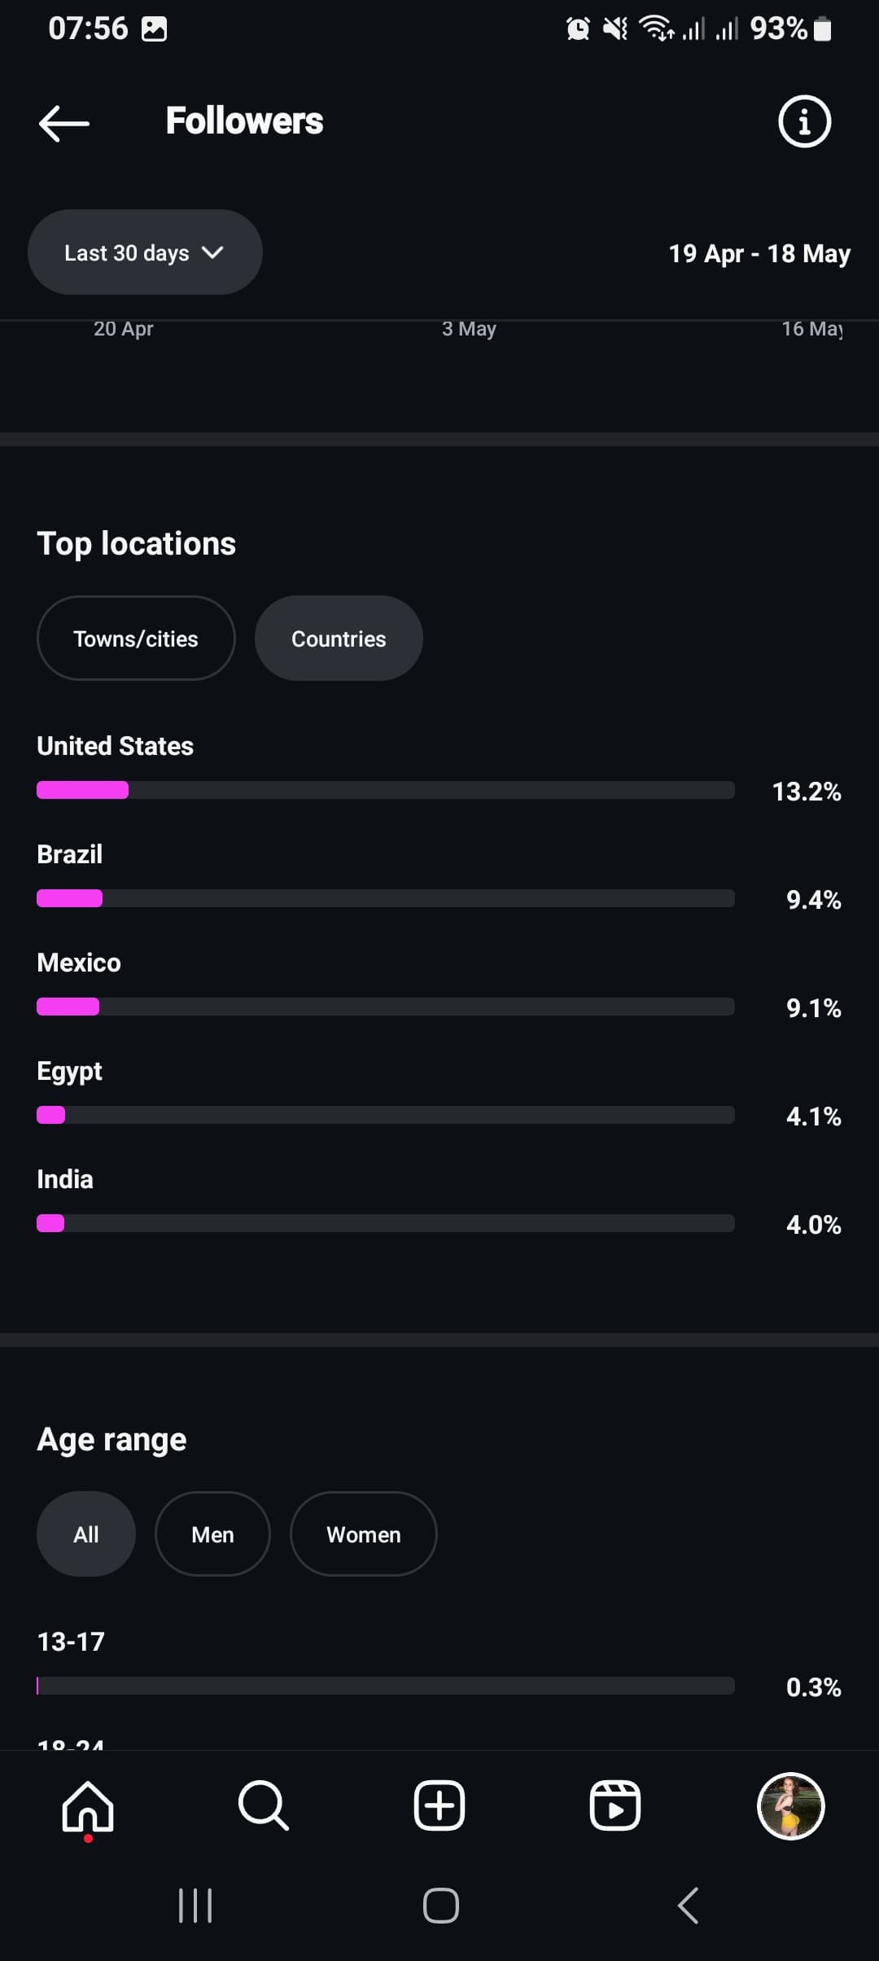
Task: Select the Countries filter
Action: tap(339, 638)
